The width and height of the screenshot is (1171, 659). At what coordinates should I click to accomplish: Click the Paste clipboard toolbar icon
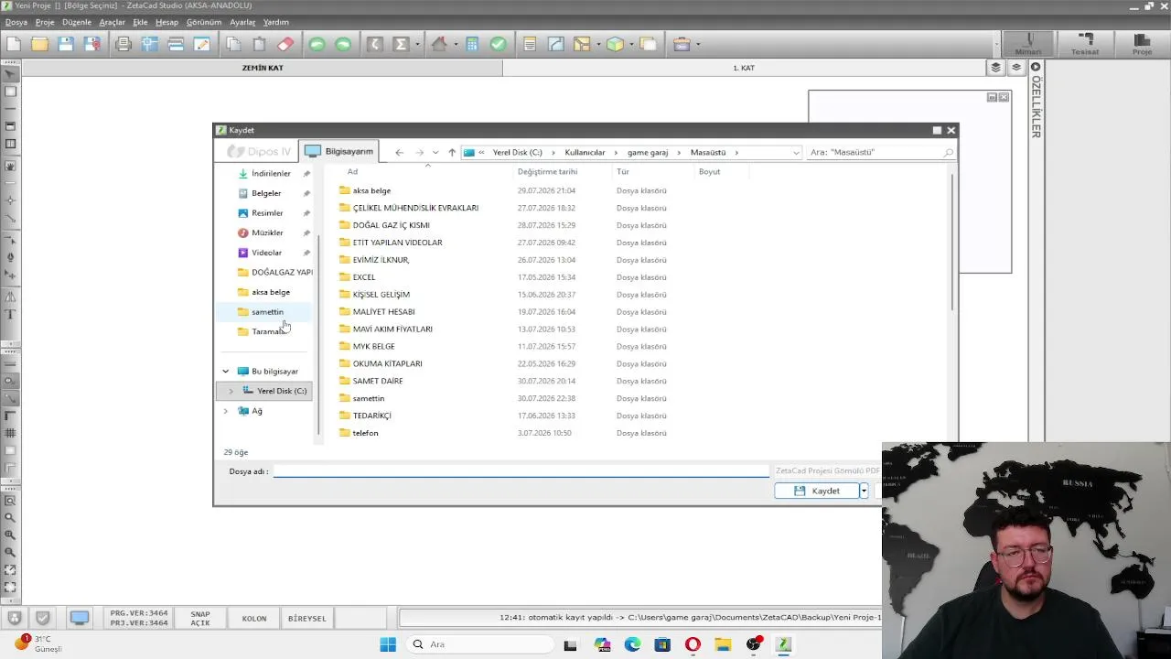coord(259,44)
